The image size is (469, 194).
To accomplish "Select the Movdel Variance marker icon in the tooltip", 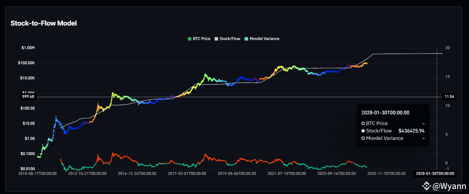I will point(363,138).
